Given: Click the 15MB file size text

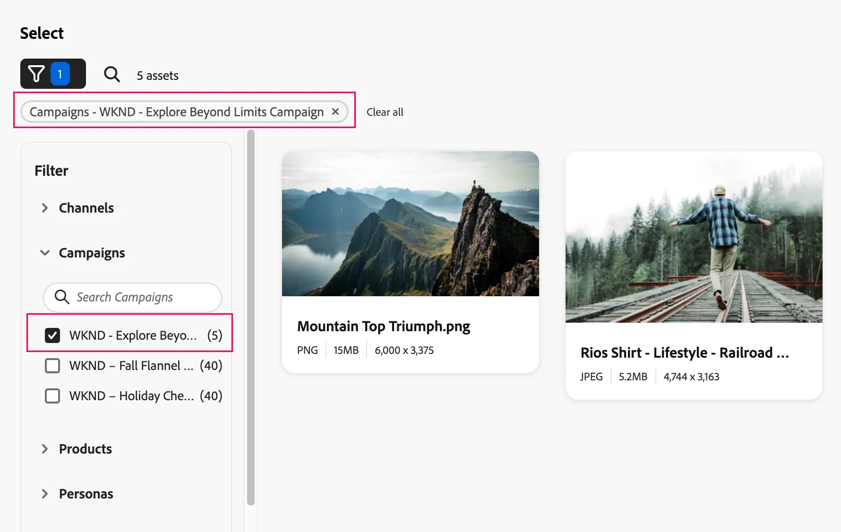Looking at the screenshot, I should [x=346, y=350].
